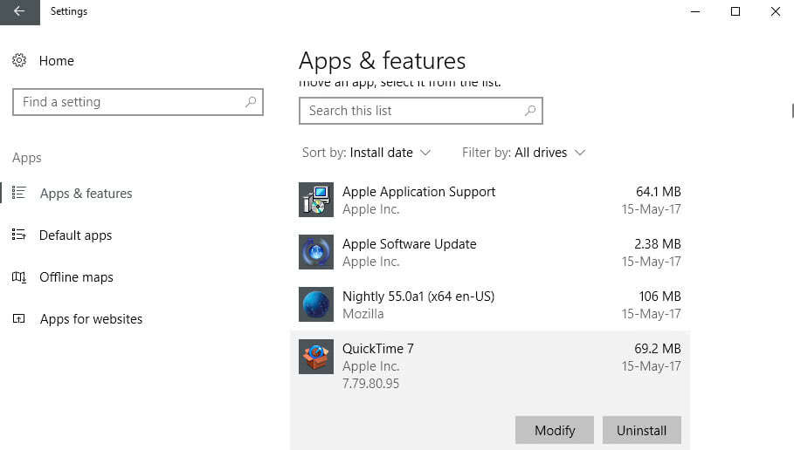This screenshot has width=794, height=450.
Task: Click the vertical scrollbar thumb at right edge
Action: (x=792, y=111)
